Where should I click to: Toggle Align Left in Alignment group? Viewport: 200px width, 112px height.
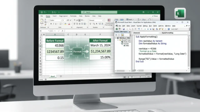tap(75, 24)
